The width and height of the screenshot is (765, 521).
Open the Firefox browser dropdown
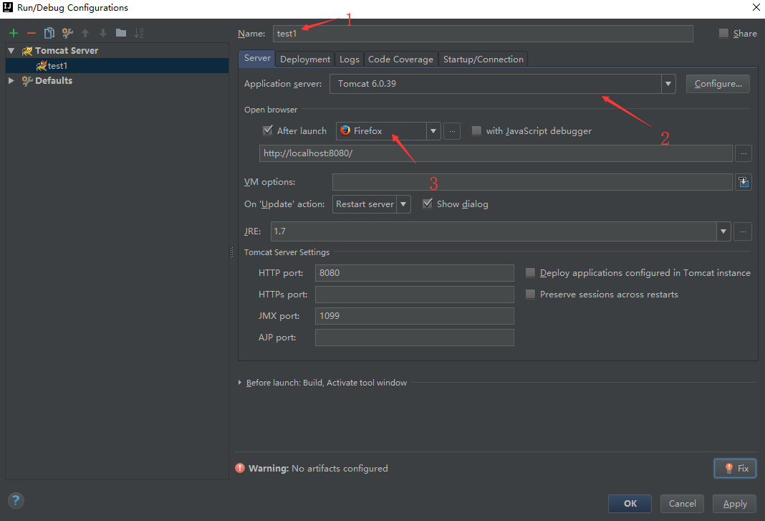coord(433,131)
